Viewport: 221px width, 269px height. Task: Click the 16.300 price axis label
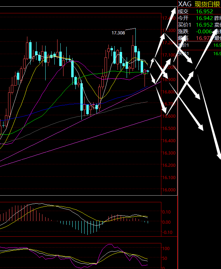(169, 153)
